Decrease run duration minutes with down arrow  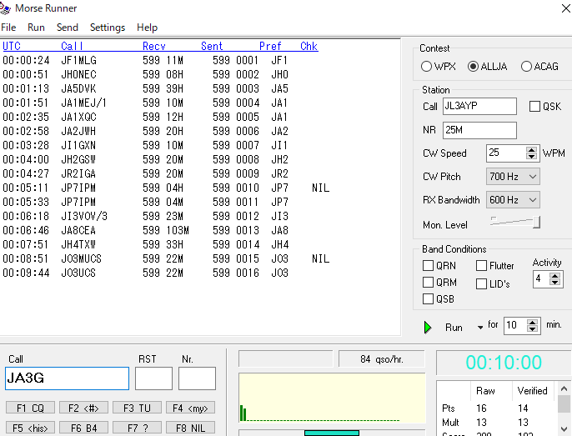[532, 329]
